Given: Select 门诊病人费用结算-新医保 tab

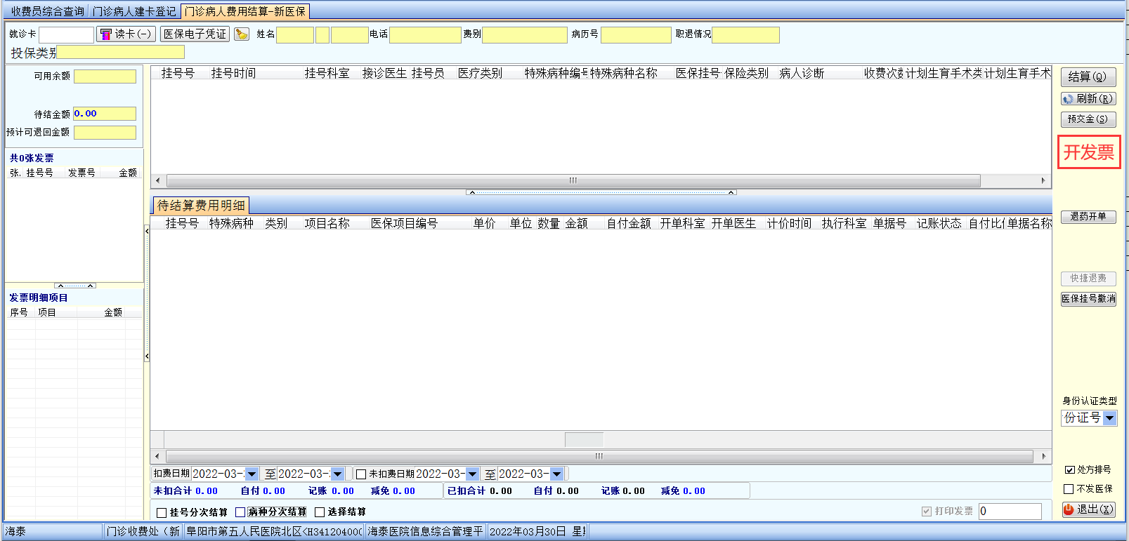Looking at the screenshot, I should coord(245,11).
